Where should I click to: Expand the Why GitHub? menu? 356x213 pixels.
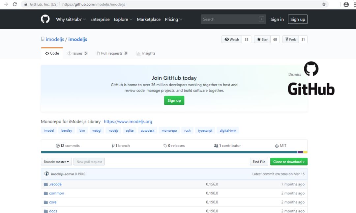[71, 19]
